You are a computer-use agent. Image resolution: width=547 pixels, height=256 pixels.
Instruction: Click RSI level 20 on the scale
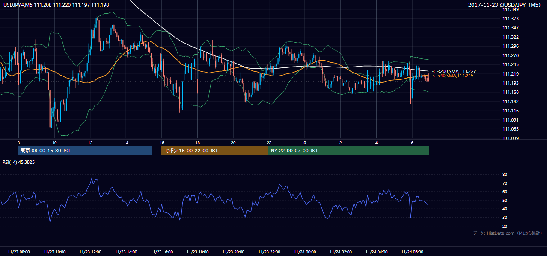[505, 226]
